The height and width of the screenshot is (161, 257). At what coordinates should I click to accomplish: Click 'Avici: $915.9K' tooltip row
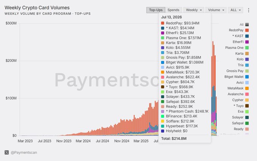(175, 67)
